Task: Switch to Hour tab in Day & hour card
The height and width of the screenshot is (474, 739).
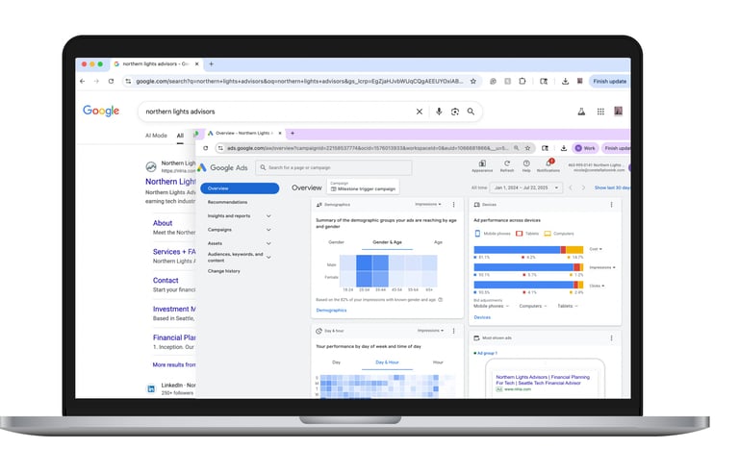Action: pyautogui.click(x=438, y=362)
